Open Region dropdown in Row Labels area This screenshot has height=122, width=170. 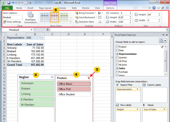(x=137, y=109)
